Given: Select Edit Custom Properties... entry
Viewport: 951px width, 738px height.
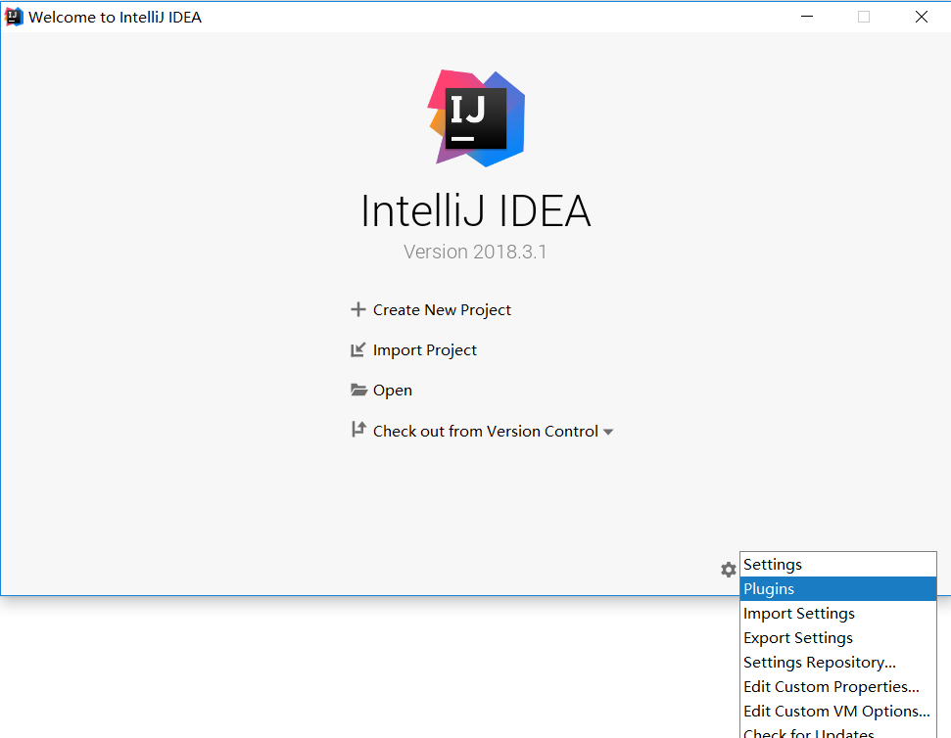Looking at the screenshot, I should point(838,686).
